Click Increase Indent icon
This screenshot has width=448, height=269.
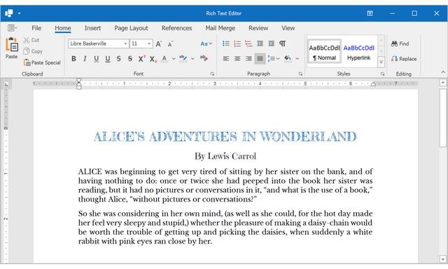pos(272,43)
